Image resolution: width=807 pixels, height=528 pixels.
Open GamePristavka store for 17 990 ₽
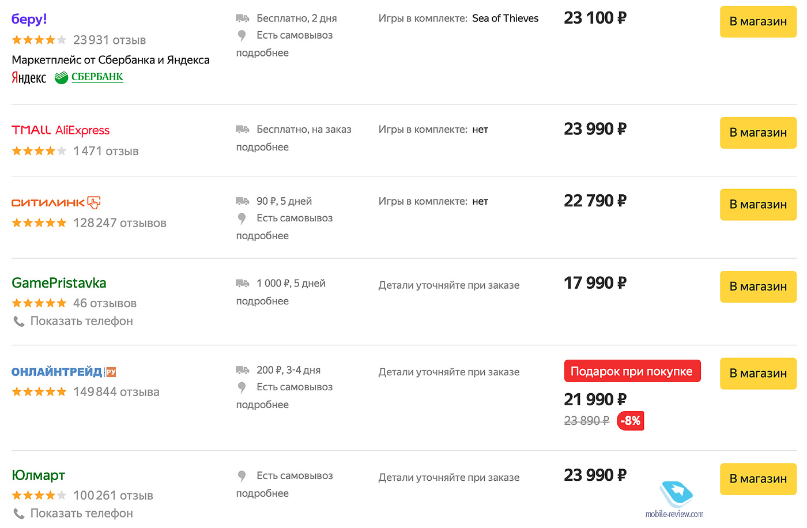click(x=758, y=286)
